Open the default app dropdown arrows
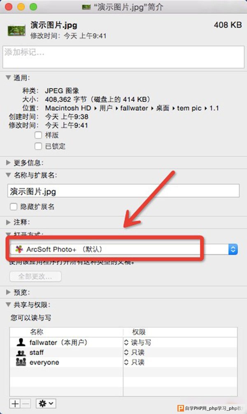247x414 pixels. [x=233, y=249]
